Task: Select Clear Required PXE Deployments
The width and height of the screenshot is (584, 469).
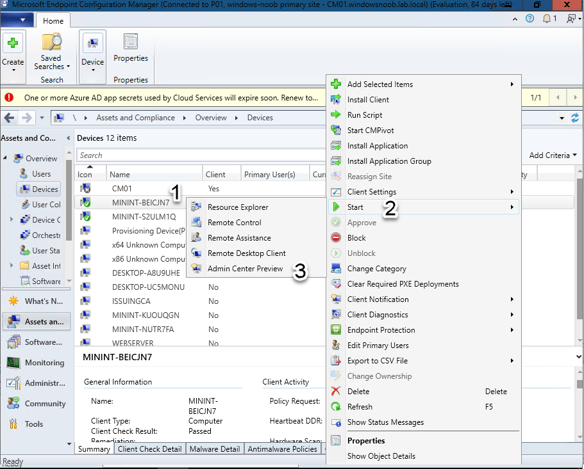Action: point(423,284)
